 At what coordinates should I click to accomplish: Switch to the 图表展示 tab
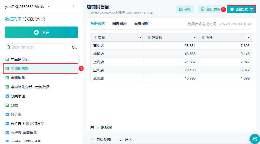(119, 24)
